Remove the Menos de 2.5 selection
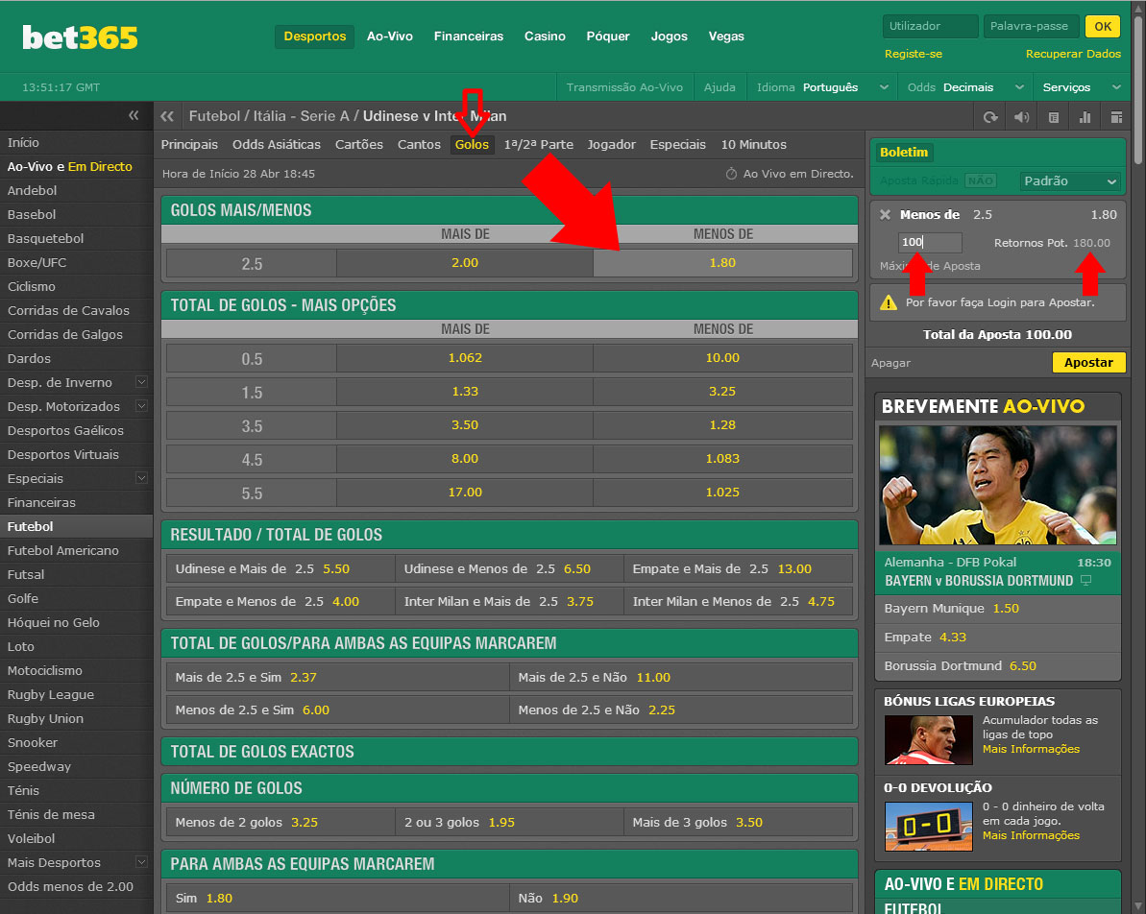 coord(885,215)
